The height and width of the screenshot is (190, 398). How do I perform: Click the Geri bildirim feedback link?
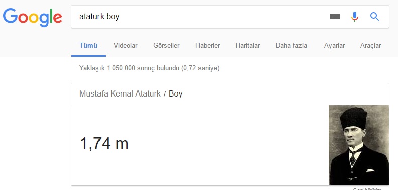tap(367, 189)
